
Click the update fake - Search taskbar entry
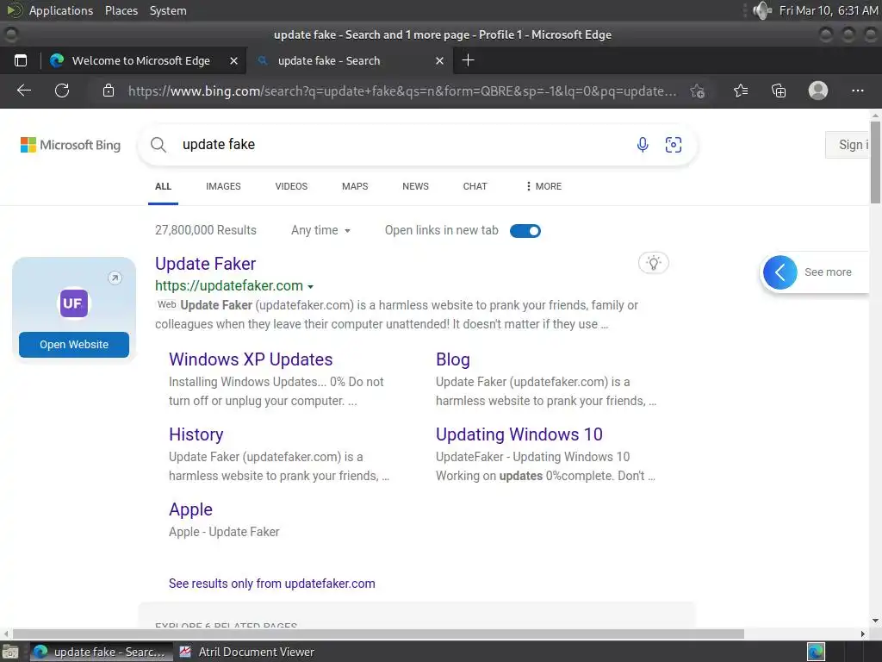[102, 652]
